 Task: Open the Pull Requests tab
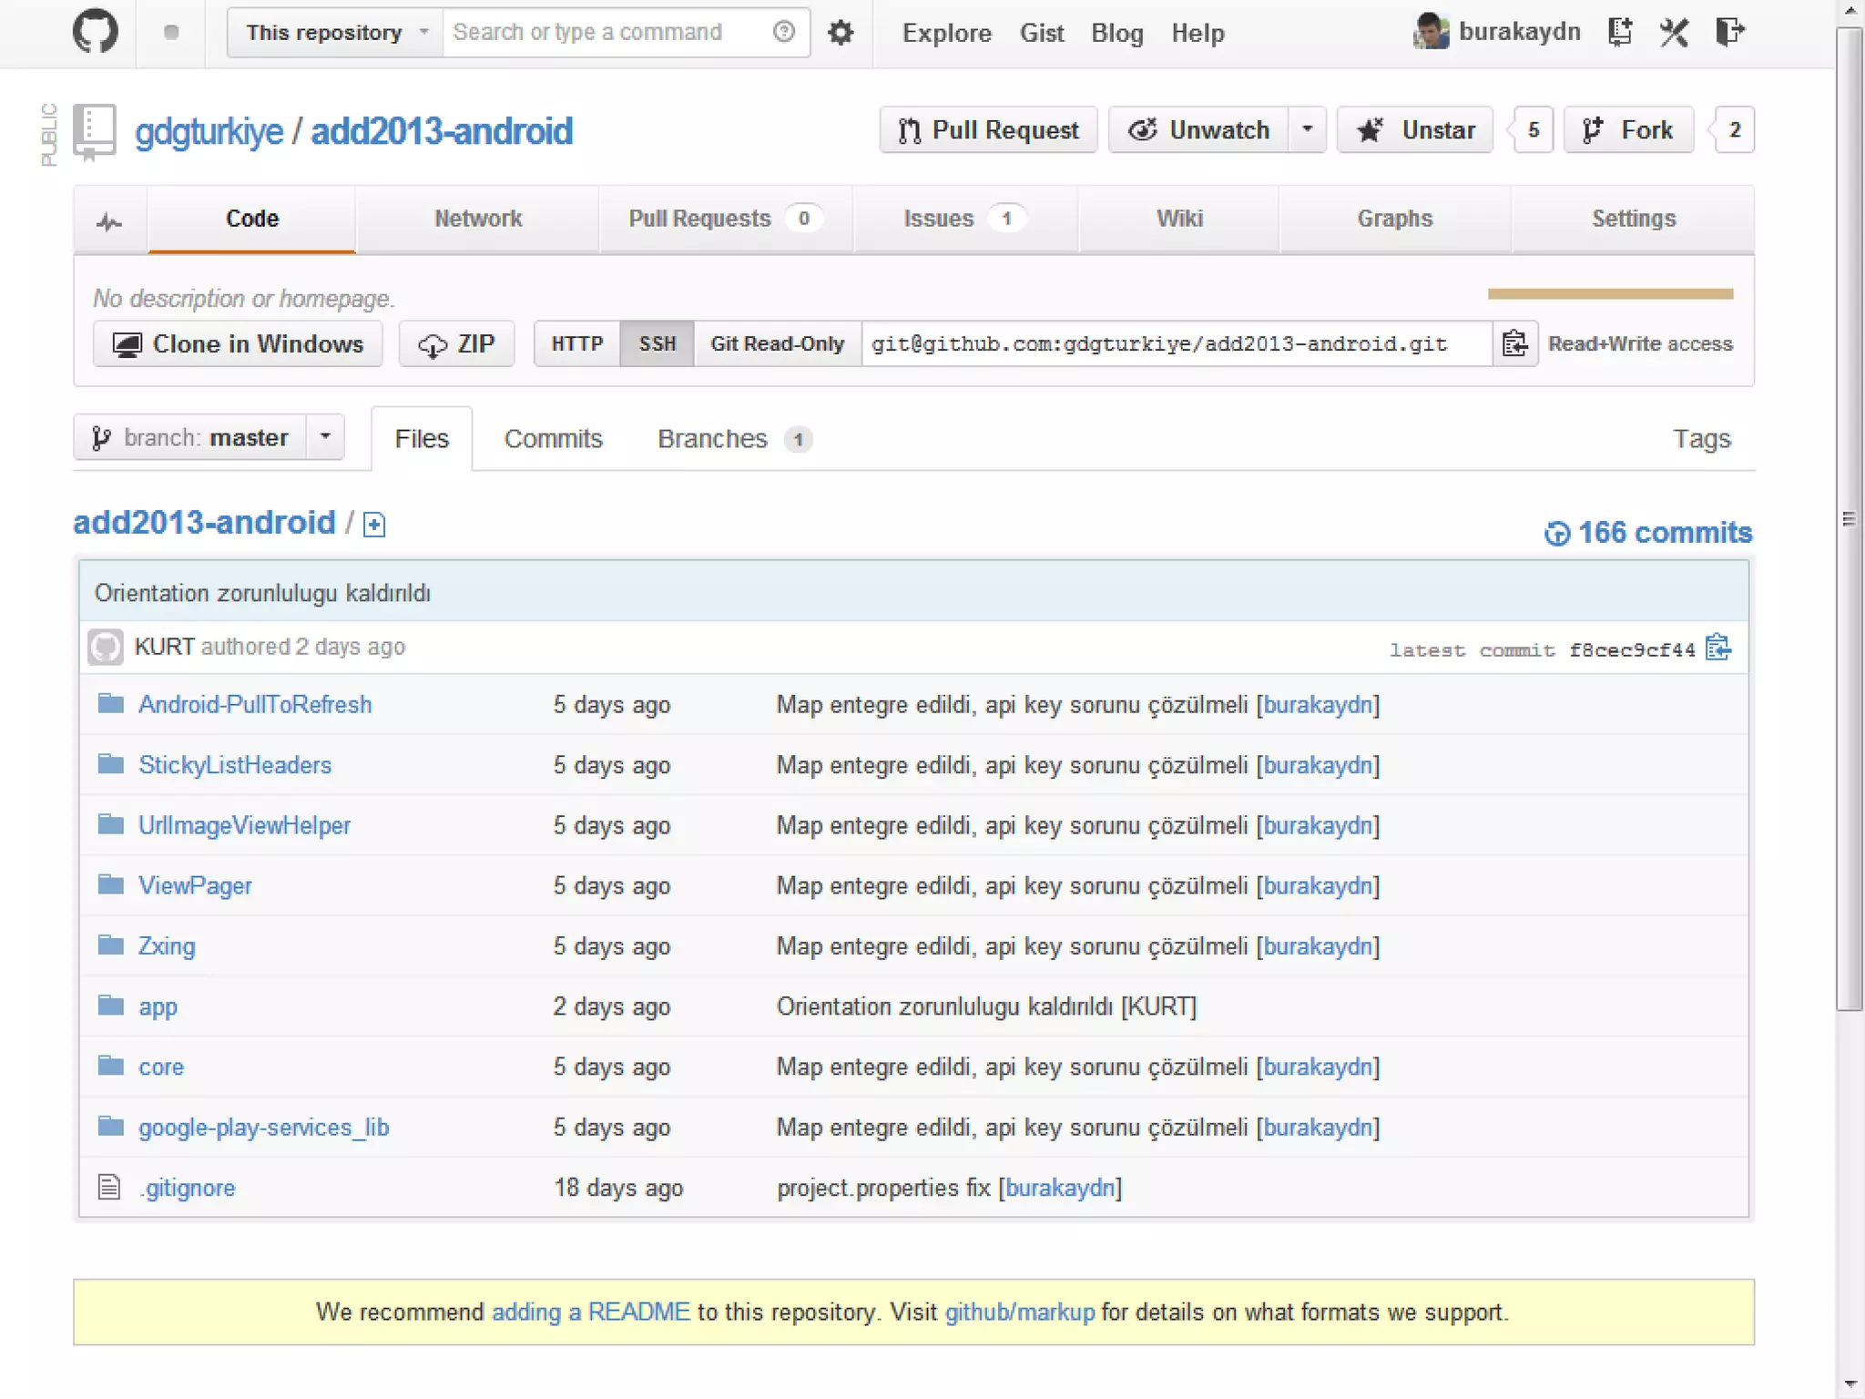(726, 219)
